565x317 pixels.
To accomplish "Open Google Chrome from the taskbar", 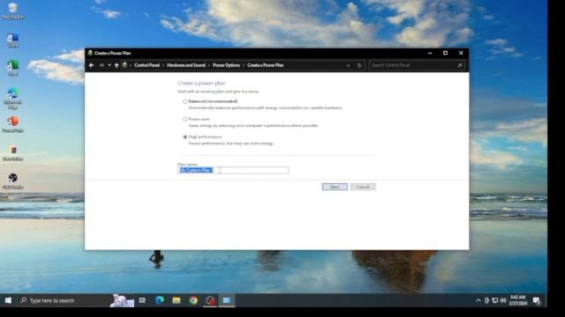I will click(193, 300).
